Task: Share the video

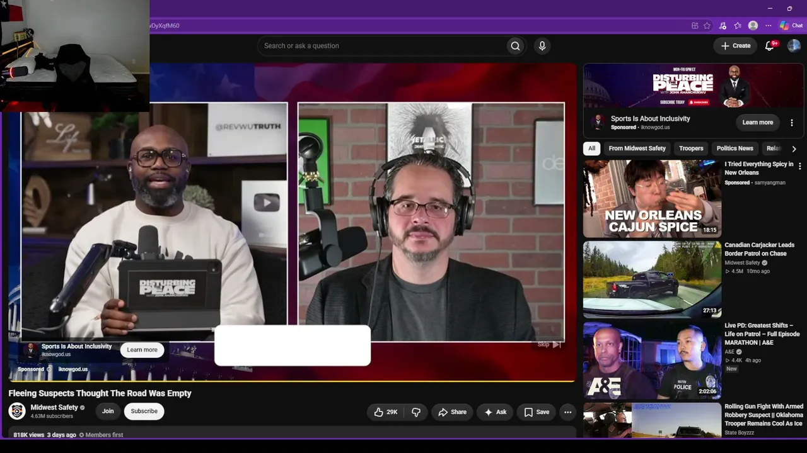Action: pyautogui.click(x=452, y=412)
